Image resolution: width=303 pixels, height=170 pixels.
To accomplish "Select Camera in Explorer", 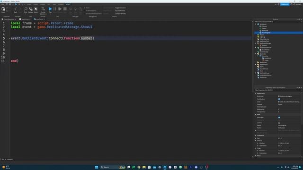I will pos(265,26).
